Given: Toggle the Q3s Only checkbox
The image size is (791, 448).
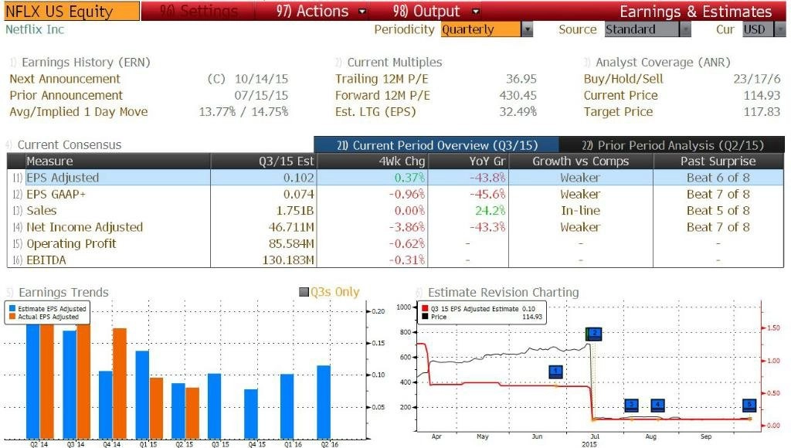Looking at the screenshot, I should (x=304, y=292).
